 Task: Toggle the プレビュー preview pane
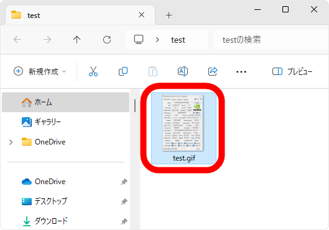pos(292,71)
